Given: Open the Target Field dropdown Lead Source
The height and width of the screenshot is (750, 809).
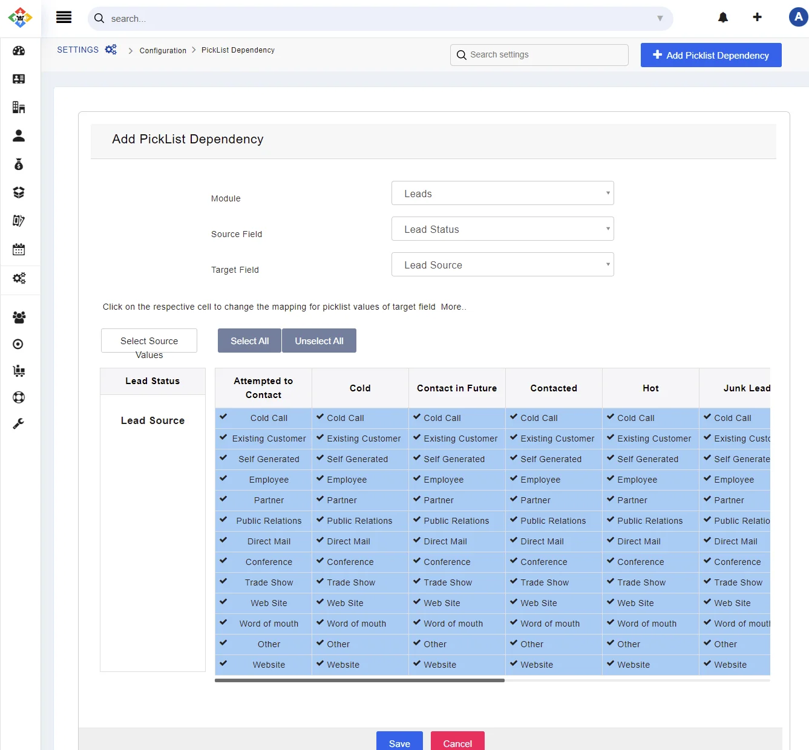Looking at the screenshot, I should (502, 265).
